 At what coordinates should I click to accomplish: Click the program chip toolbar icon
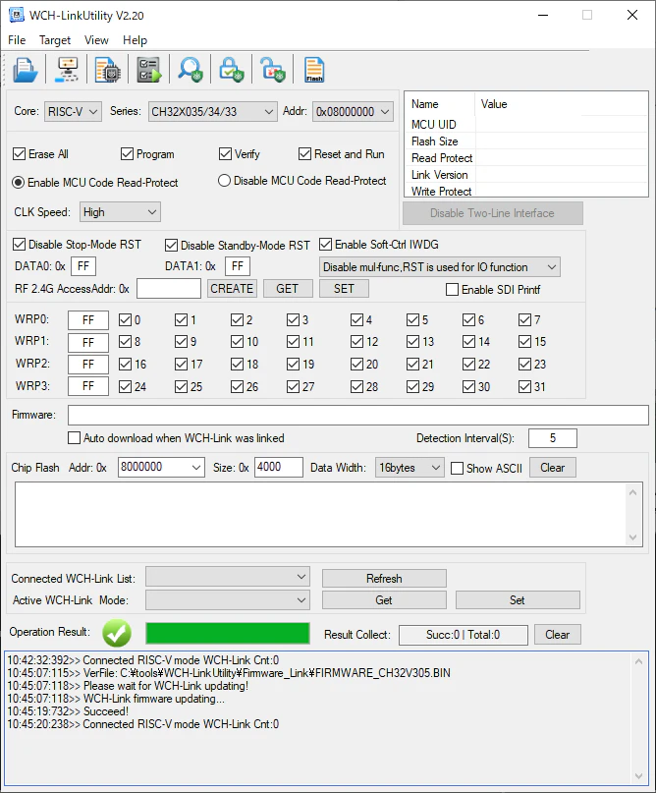[107, 70]
